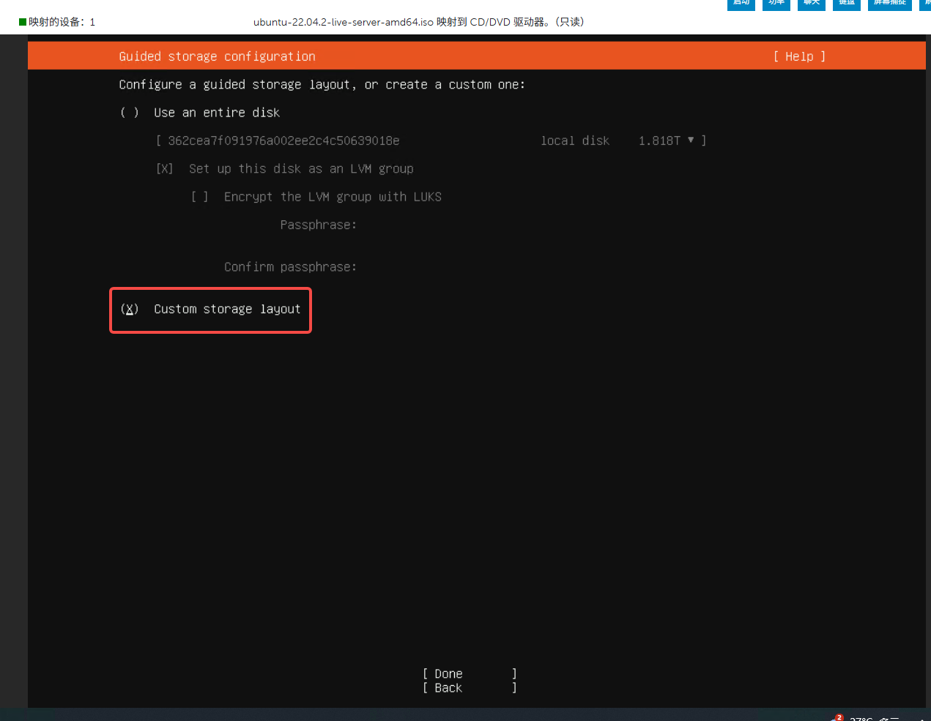Click the taskbar icon with red badge 2
The width and height of the screenshot is (931, 721).
pyautogui.click(x=837, y=718)
